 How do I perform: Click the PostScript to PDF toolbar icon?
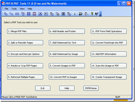[69, 14]
